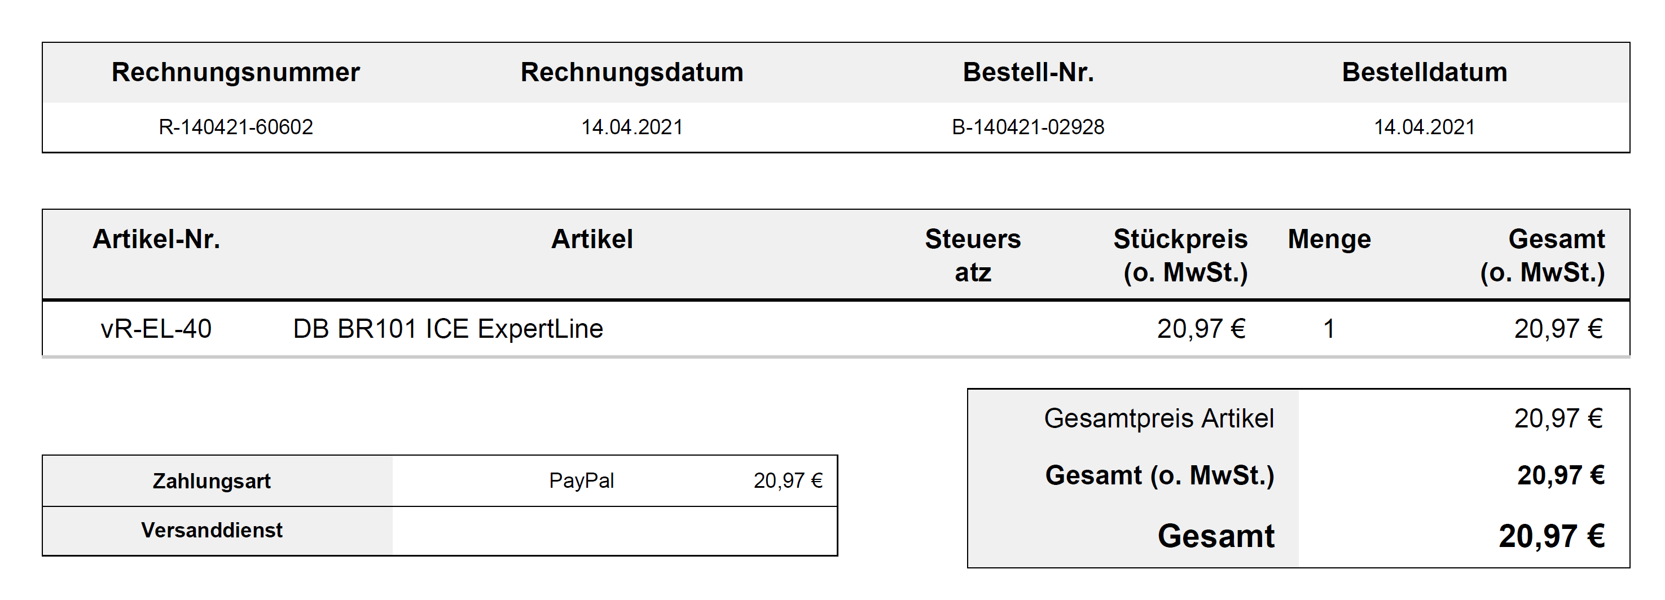The image size is (1665, 600).
Task: Click the summary Gesamt (o. MwSt.) label
Action: (1159, 475)
